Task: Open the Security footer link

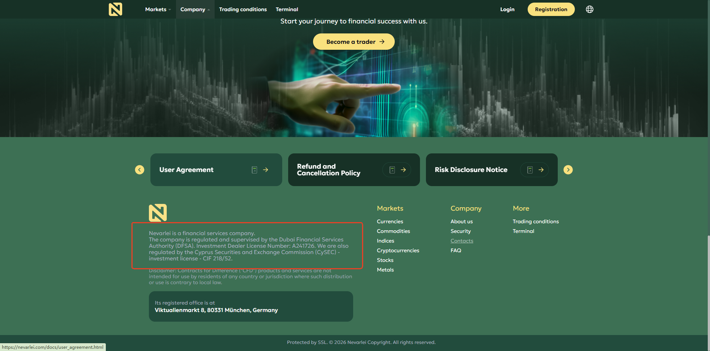Action: point(460,231)
